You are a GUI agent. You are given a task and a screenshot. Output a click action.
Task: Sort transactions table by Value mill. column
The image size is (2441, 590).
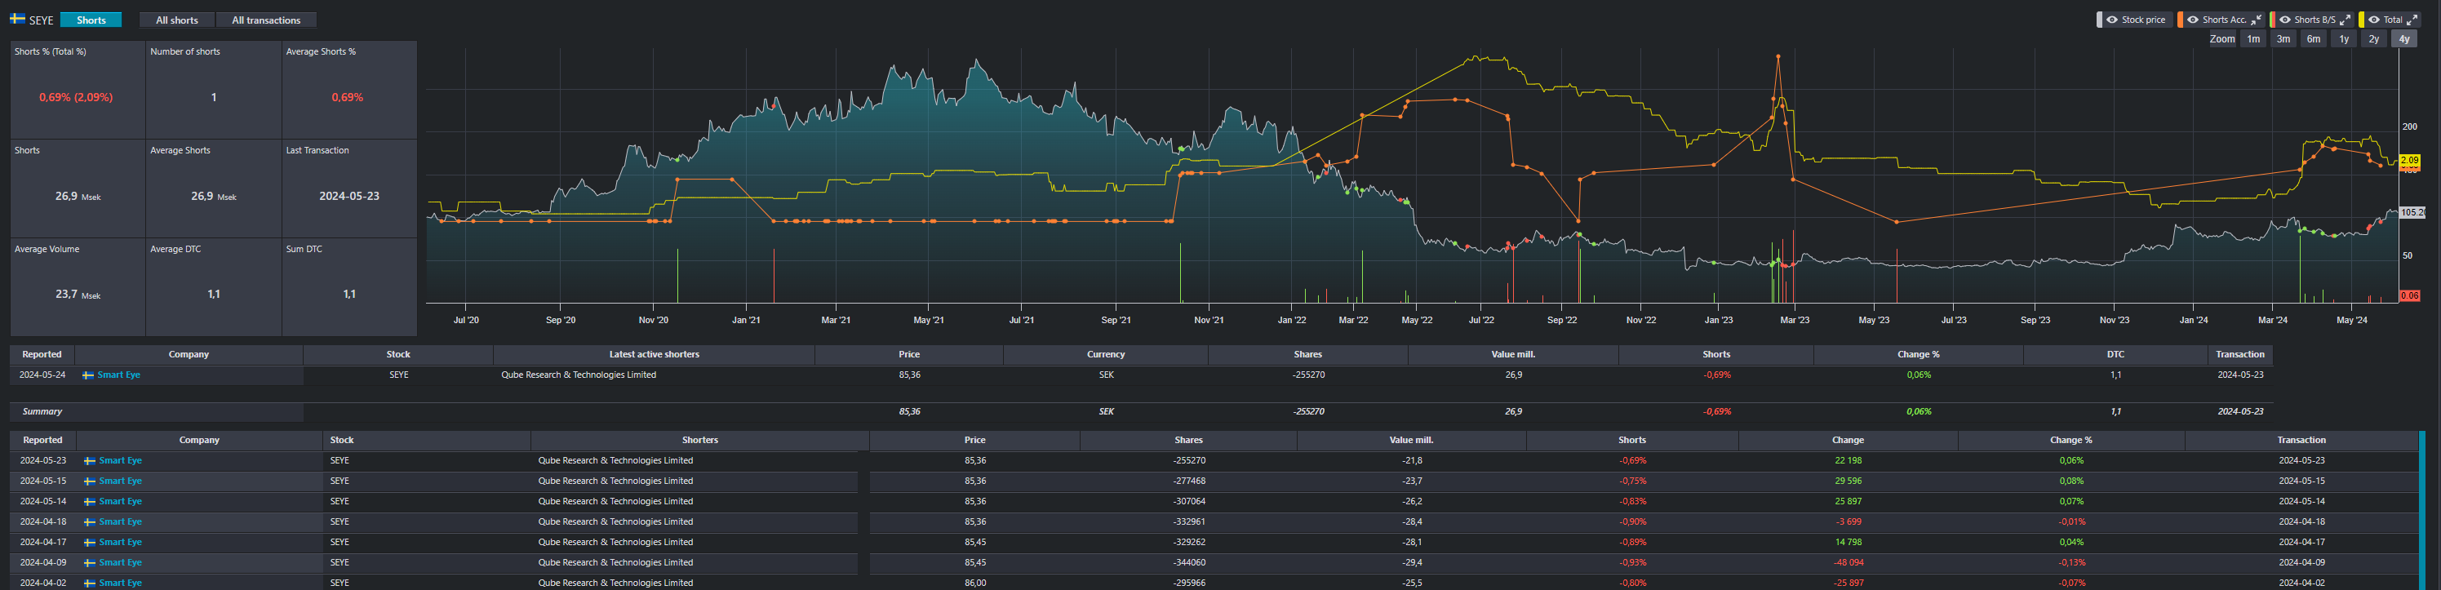click(x=1411, y=441)
